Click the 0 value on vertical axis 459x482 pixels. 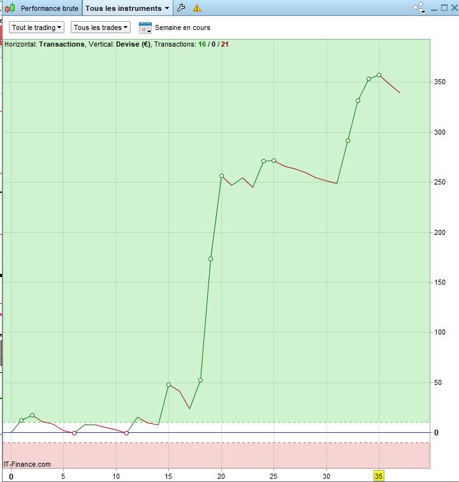pyautogui.click(x=436, y=433)
